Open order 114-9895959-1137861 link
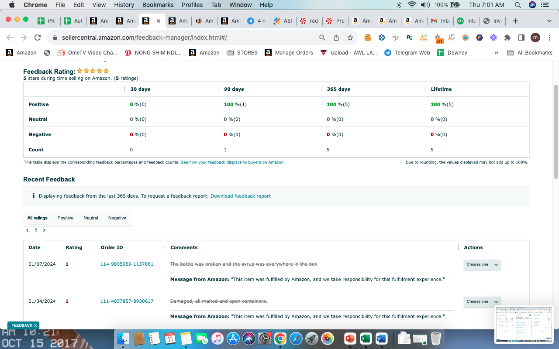This screenshot has height=349, width=559. [x=127, y=264]
